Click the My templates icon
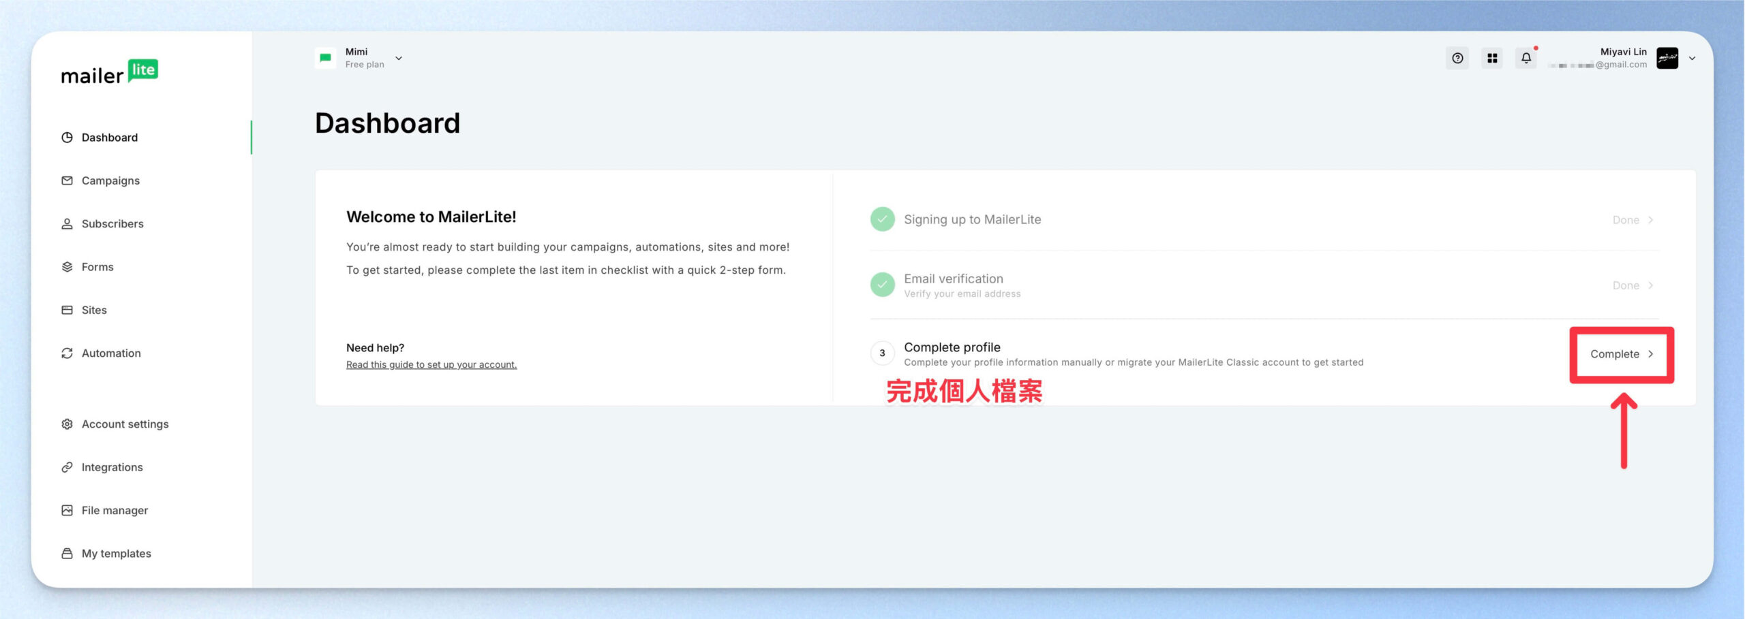The image size is (1745, 619). [x=67, y=554]
